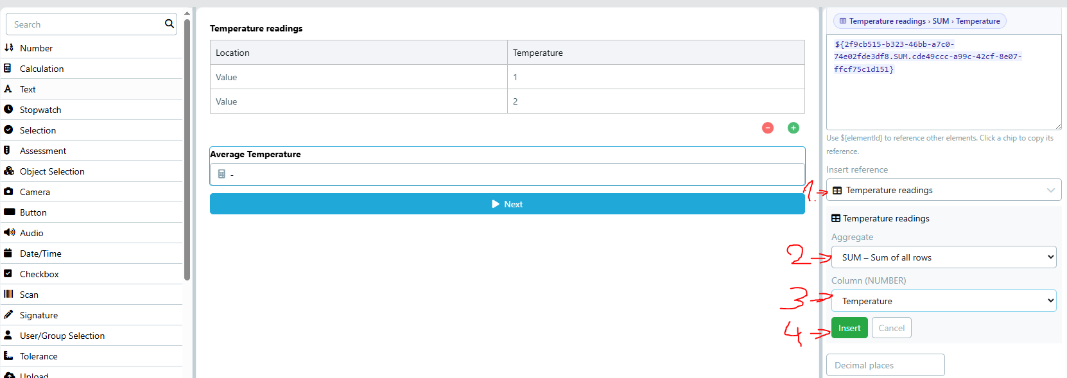This screenshot has width=1067, height=378.
Task: Select the Text element icon
Action: click(8, 89)
